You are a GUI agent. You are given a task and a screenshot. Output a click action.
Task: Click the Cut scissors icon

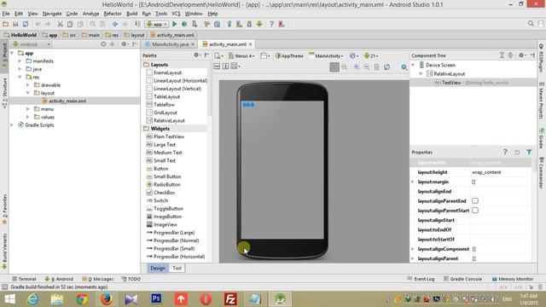61,24
